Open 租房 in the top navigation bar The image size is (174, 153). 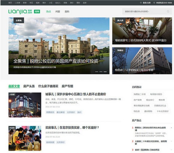pos(38,3)
